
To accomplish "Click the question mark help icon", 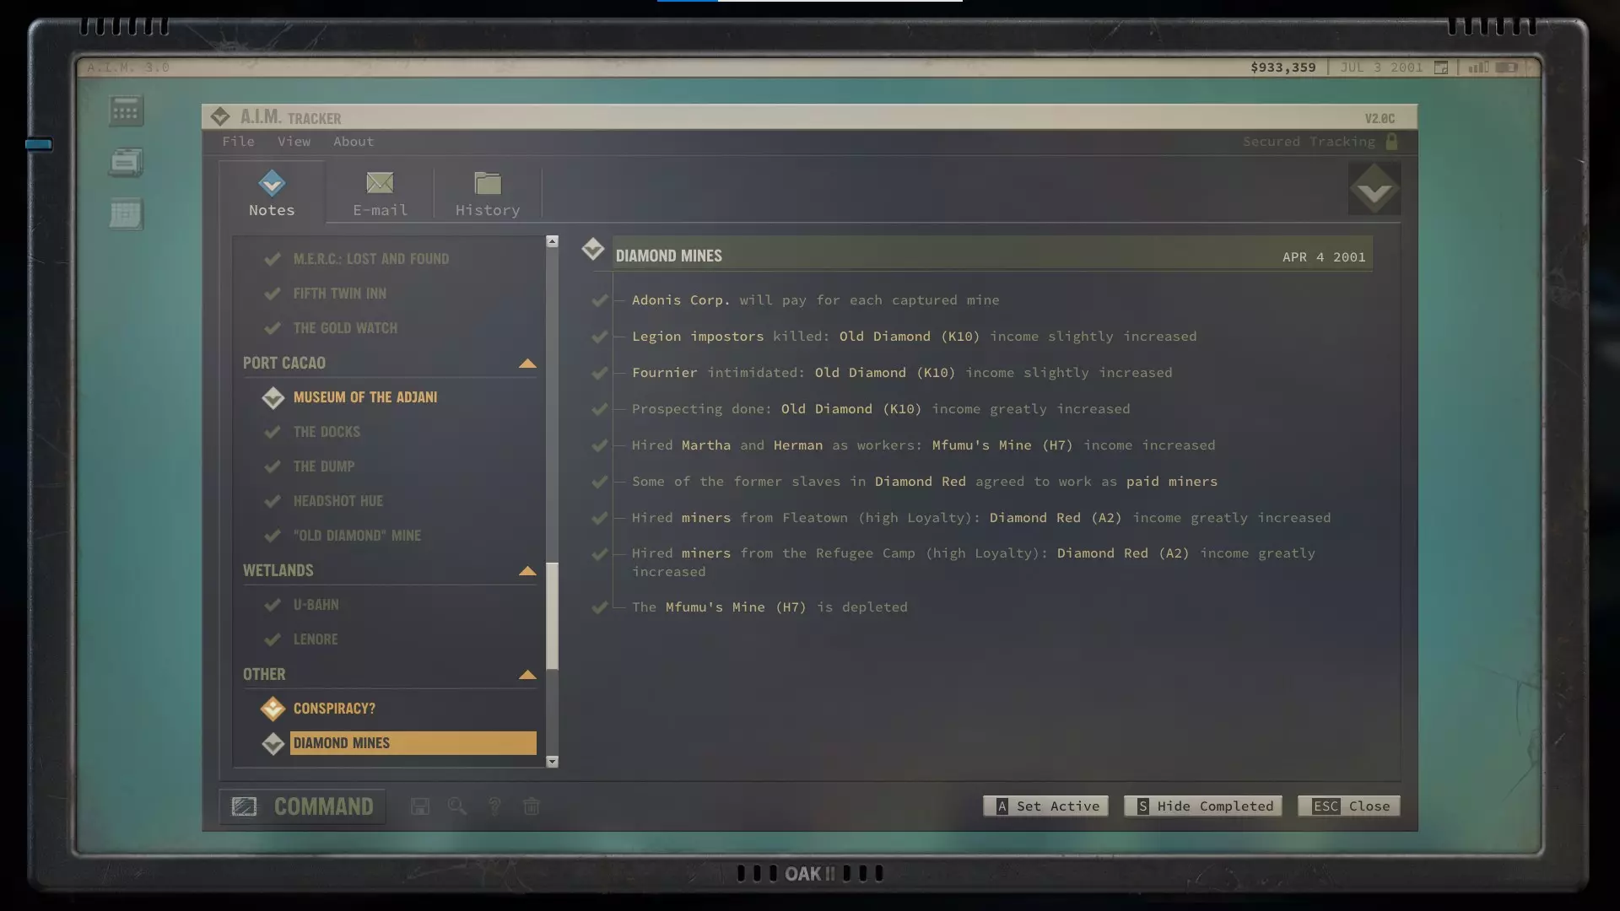I will pyautogui.click(x=494, y=806).
